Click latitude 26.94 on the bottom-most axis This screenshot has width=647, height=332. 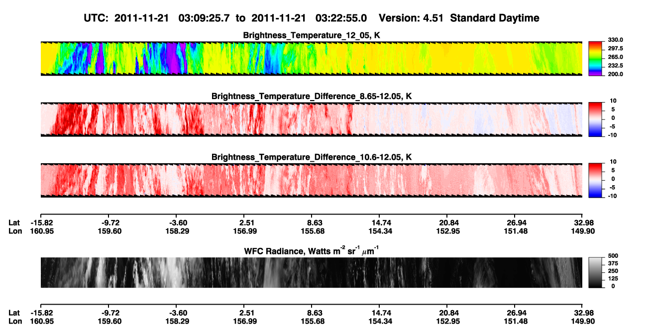pos(516,313)
